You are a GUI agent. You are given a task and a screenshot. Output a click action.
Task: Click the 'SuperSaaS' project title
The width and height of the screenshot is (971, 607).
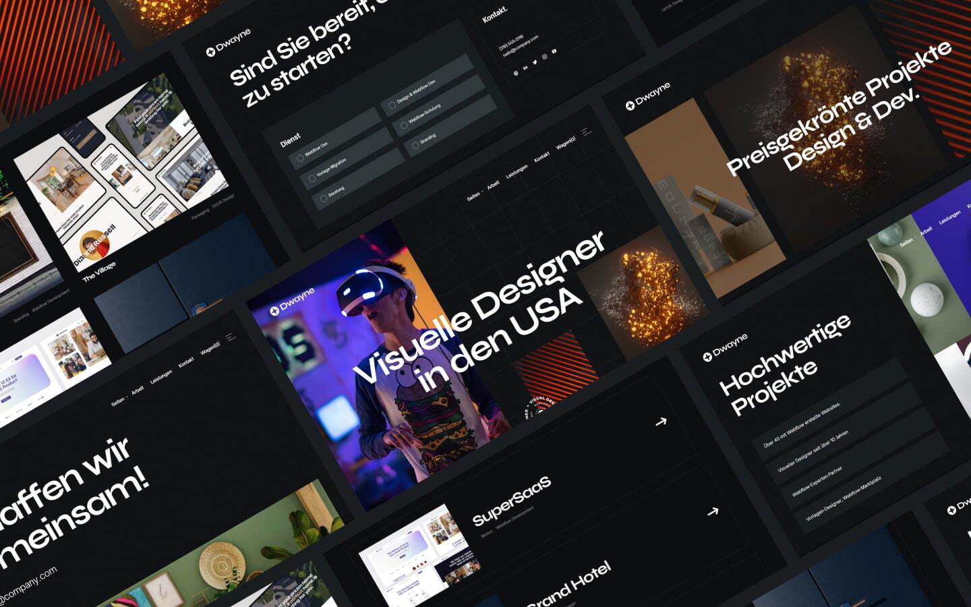[511, 500]
